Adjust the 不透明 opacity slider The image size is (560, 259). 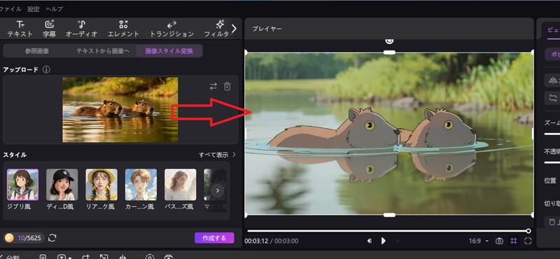tap(552, 162)
